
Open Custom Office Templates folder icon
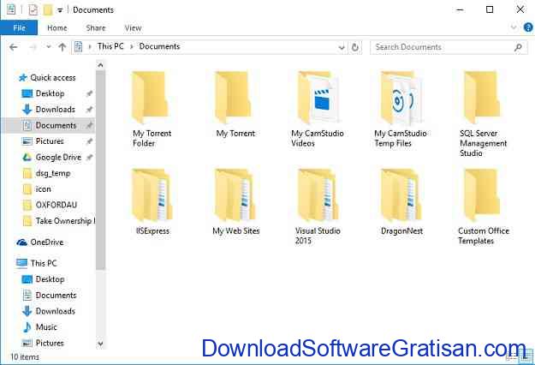(482, 195)
